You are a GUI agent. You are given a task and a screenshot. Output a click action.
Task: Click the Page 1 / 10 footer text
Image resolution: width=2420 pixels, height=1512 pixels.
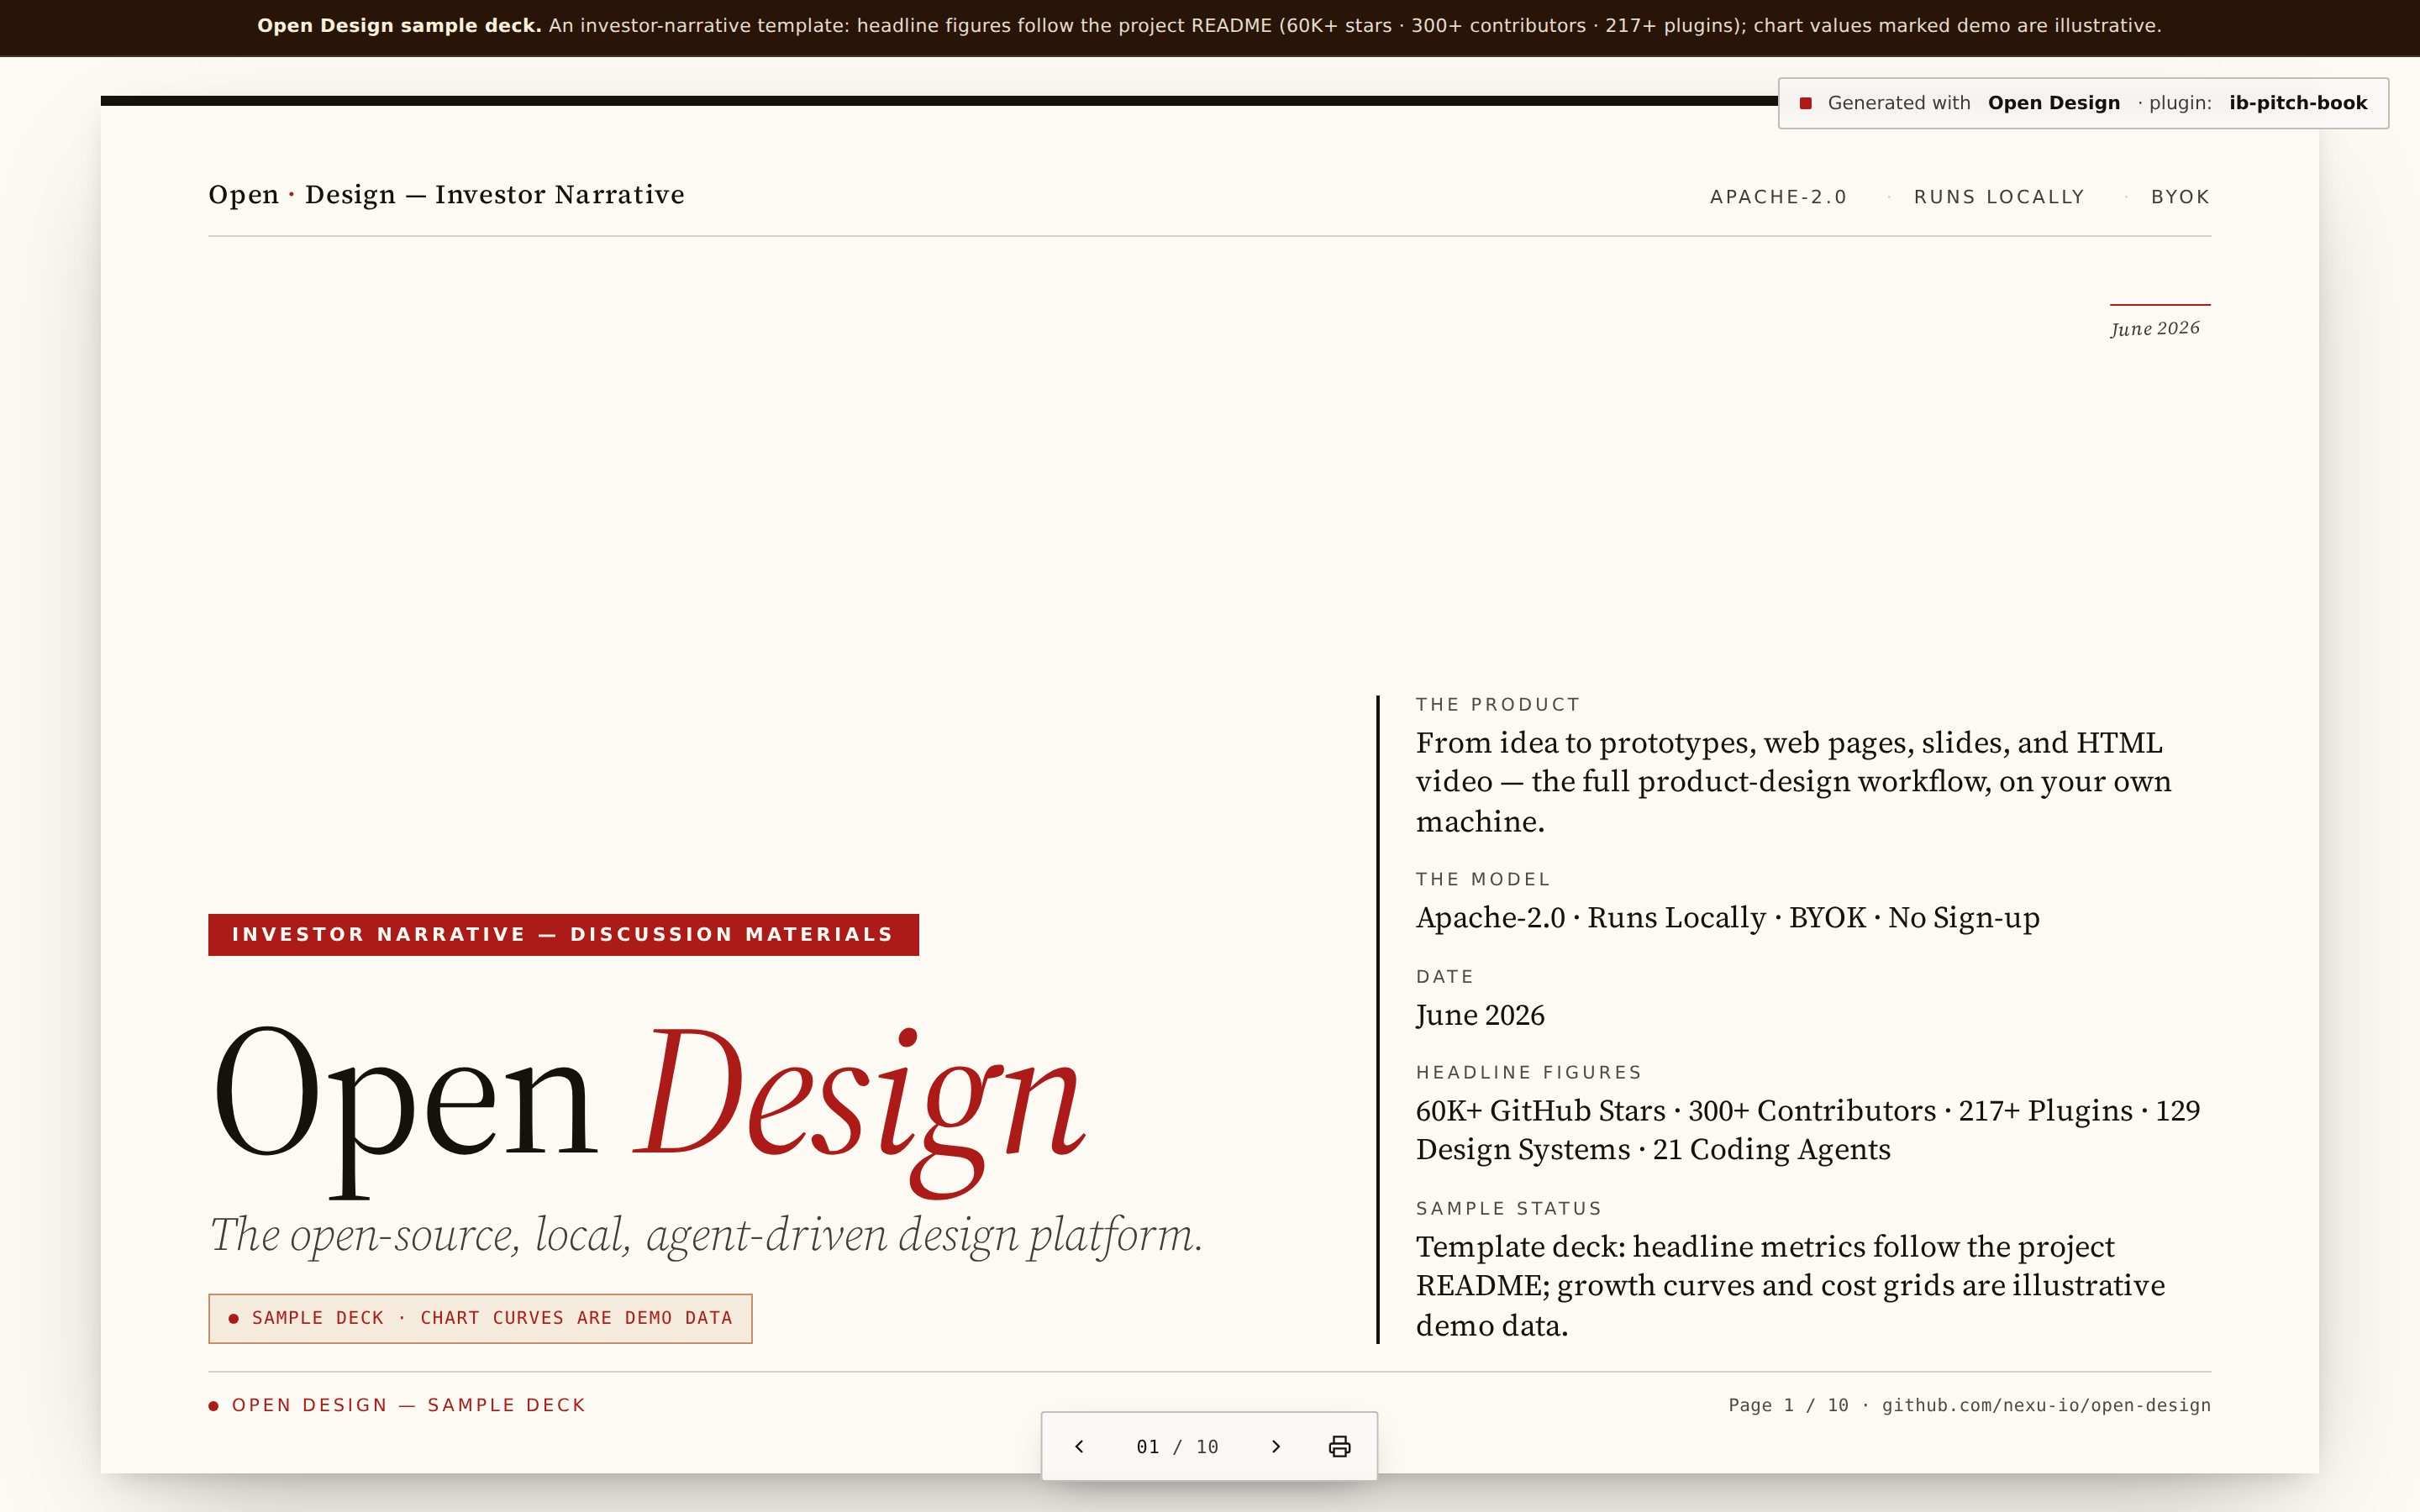(x=1788, y=1405)
